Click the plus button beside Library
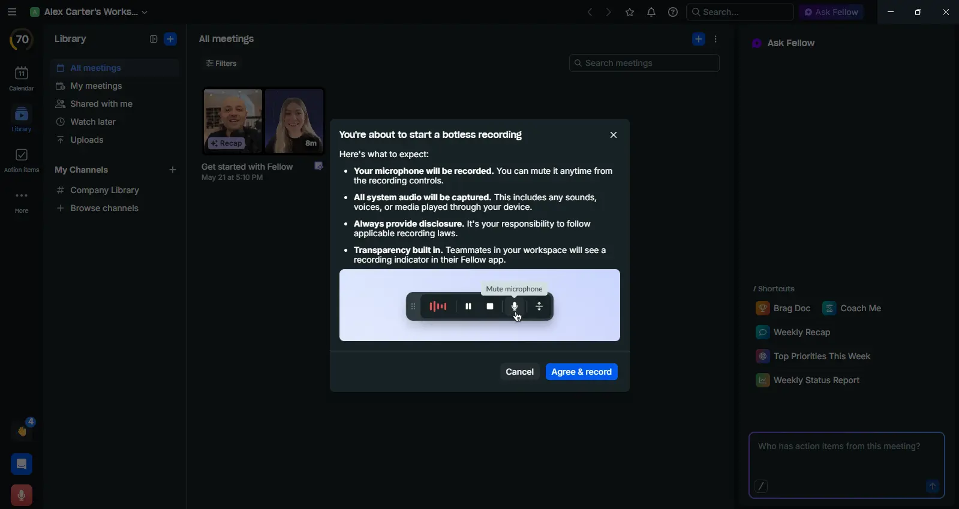The image size is (959, 509). (170, 39)
